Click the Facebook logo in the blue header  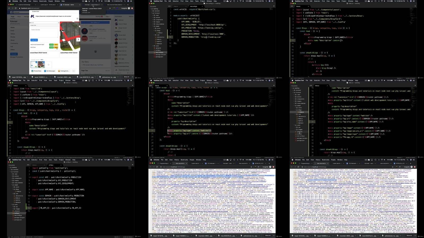click(x=12, y=12)
